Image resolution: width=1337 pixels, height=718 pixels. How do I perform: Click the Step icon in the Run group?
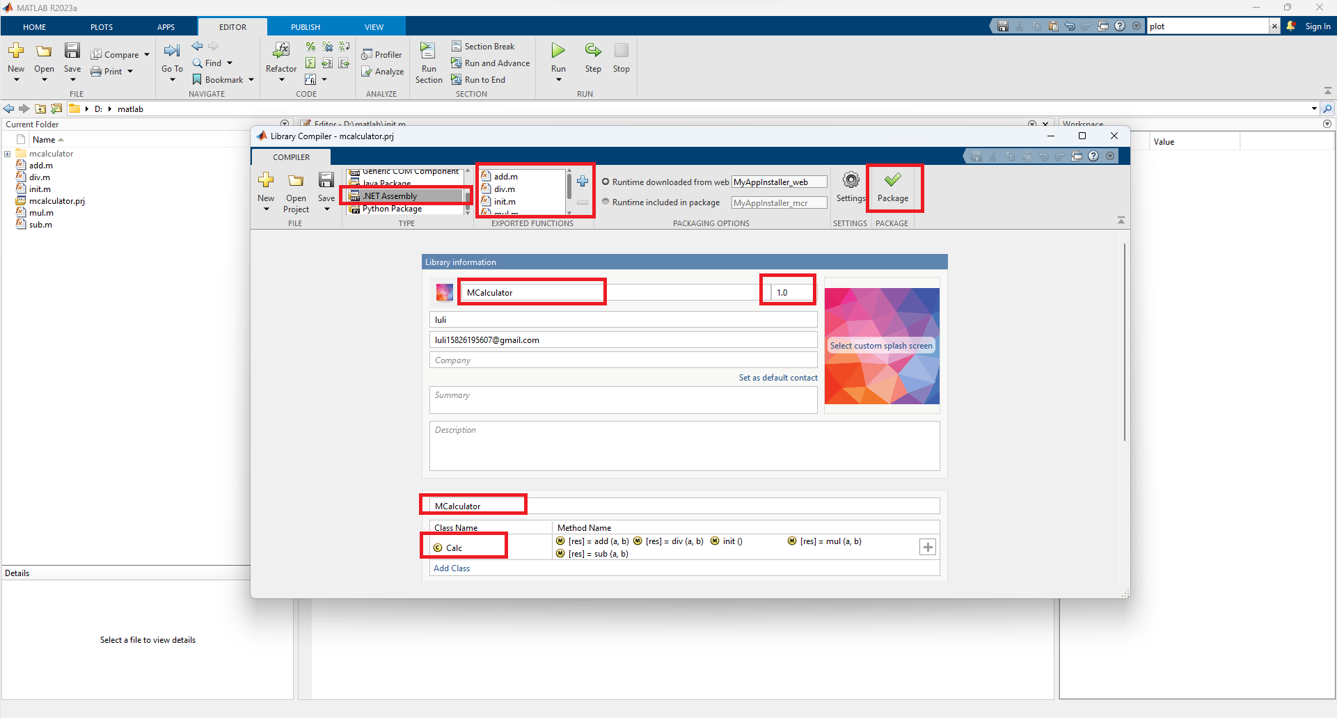click(593, 50)
